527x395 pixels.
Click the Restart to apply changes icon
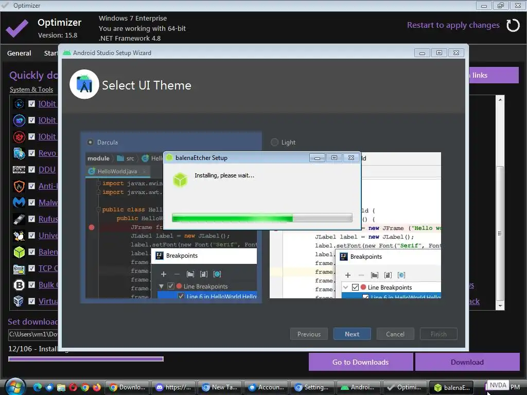point(513,26)
